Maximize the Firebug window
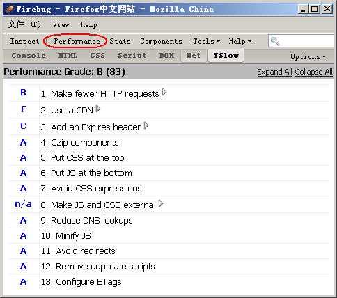 click(x=315, y=9)
